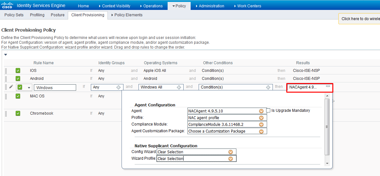Image resolution: width=380 pixels, height=176 pixels.
Task: Click plus icon in Identity Groups Any field
Action: click(118, 87)
